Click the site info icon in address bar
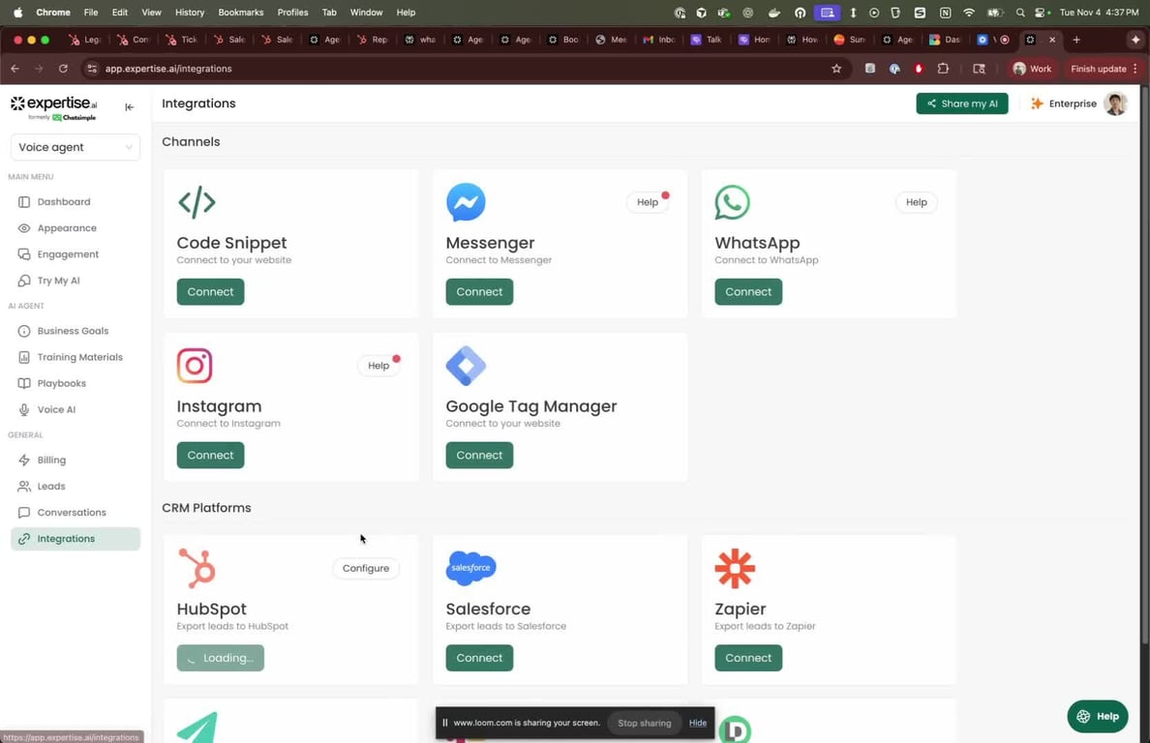 click(x=92, y=69)
